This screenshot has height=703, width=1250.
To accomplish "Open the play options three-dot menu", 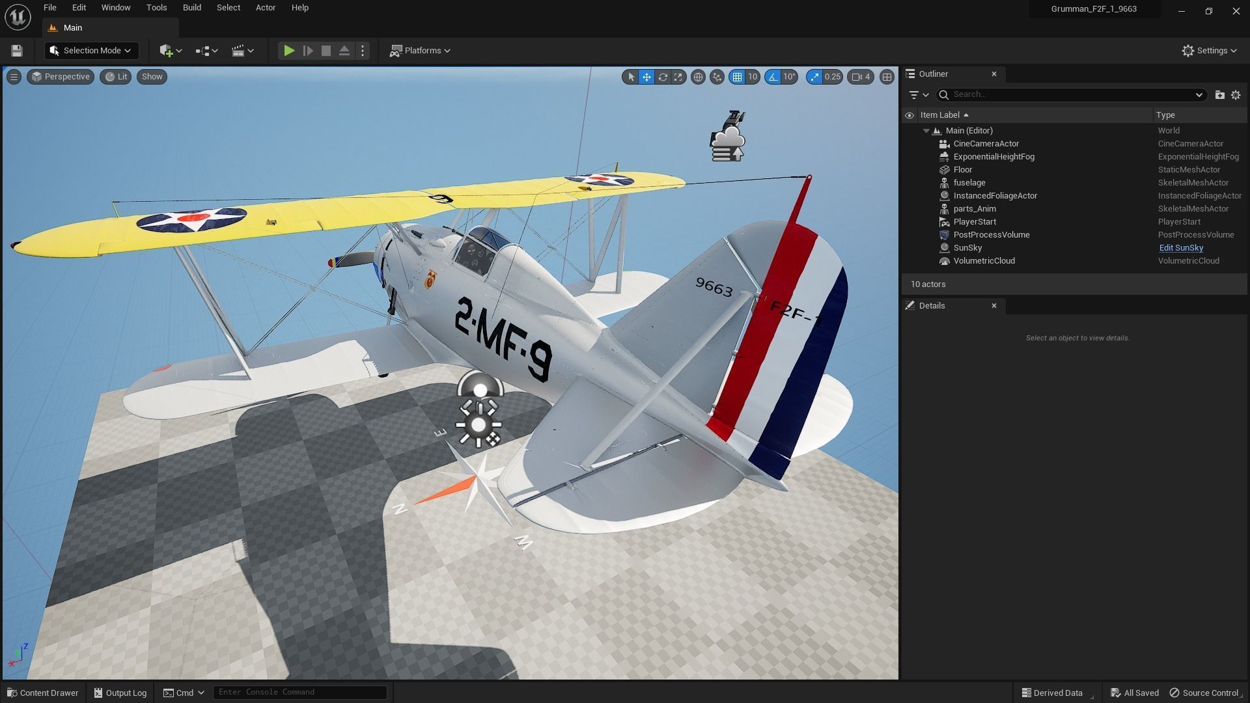I will pos(363,51).
